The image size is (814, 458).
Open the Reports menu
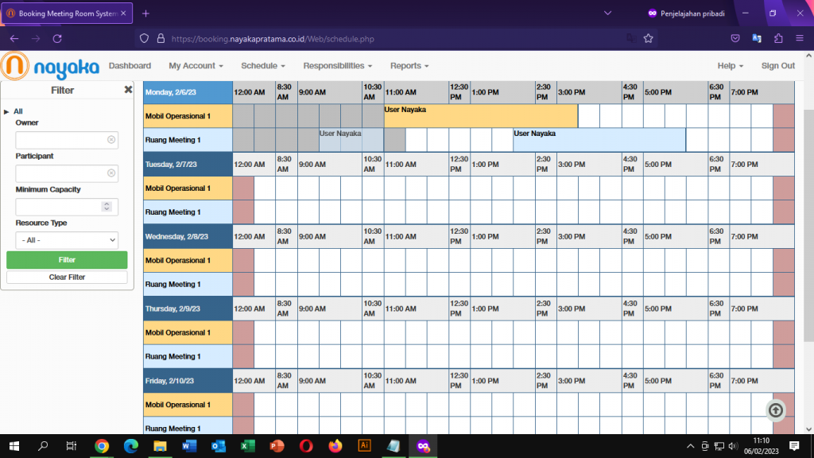[x=409, y=66]
